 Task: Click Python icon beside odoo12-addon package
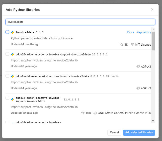13,100
